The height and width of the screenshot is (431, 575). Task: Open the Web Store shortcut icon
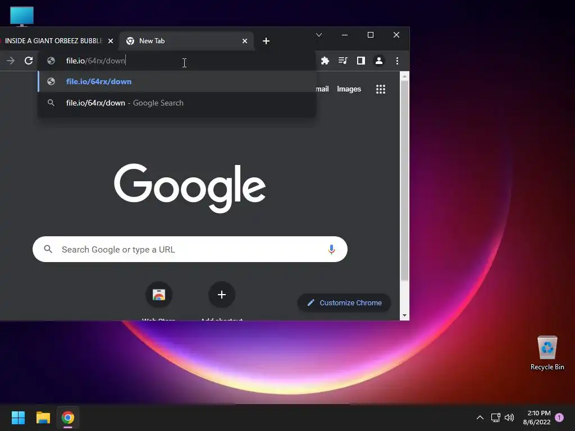159,295
